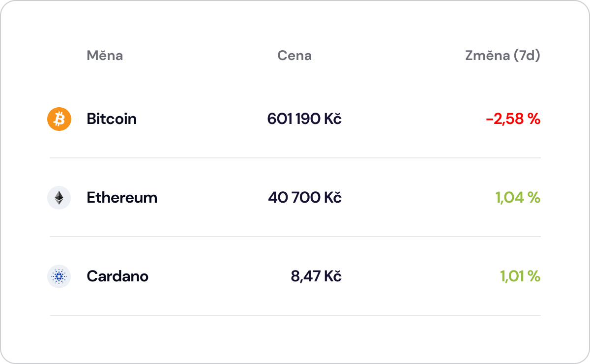The image size is (590, 364).
Task: Select Ethereum's price 40 700 Kč
Action: pyautogui.click(x=305, y=197)
